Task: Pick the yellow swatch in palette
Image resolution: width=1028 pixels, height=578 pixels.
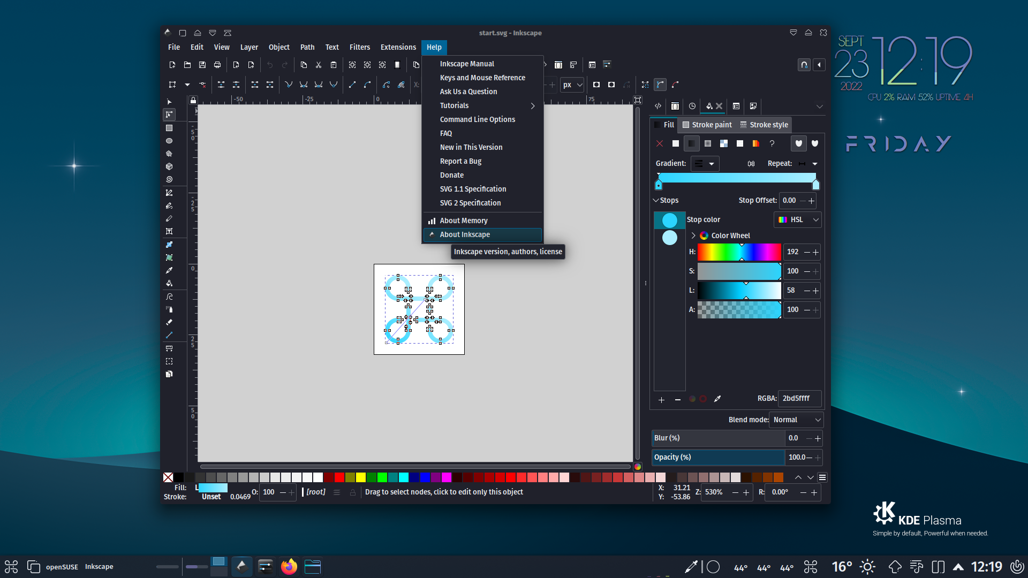Action: [x=361, y=477]
